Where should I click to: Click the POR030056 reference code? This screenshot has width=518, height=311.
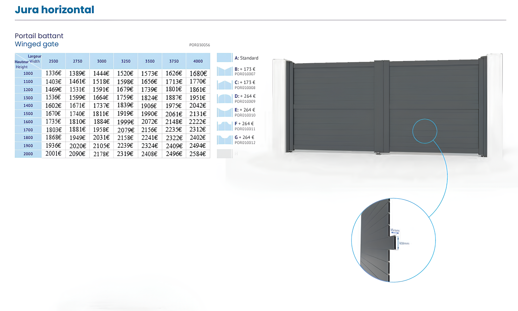200,45
